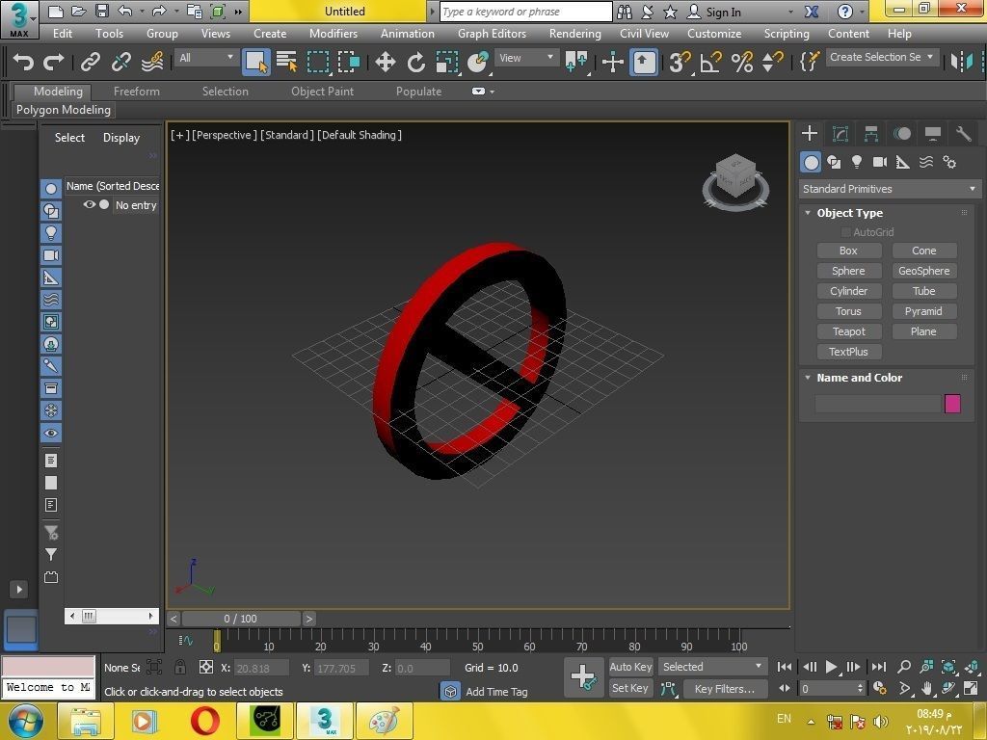The height and width of the screenshot is (740, 987).
Task: Click the Play Animation button
Action: 831,667
